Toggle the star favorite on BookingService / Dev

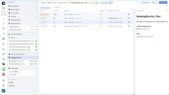coord(70,3)
